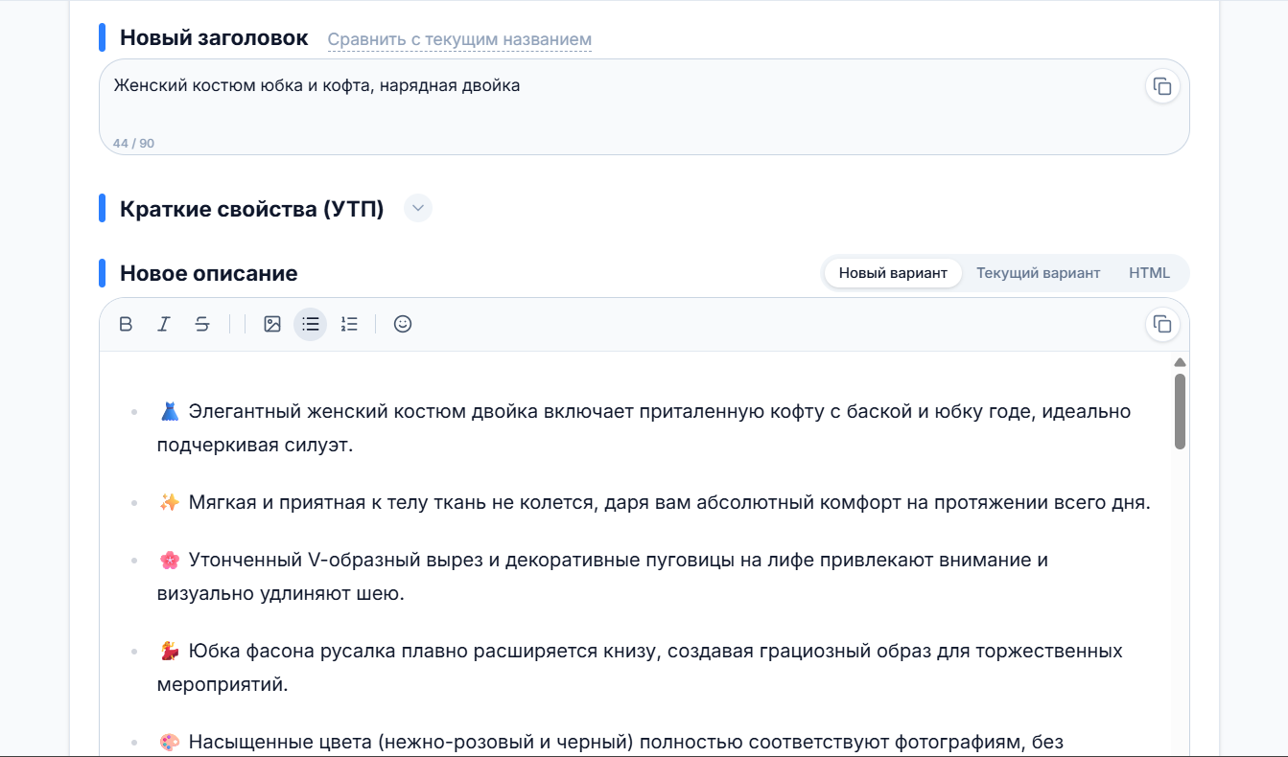
Task: Click the Новый заголовок heading
Action: pyautogui.click(x=214, y=38)
